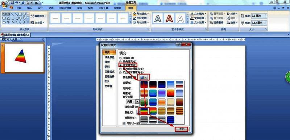The height and width of the screenshot is (140, 290).
Task: Apply the light gray WordArt style
Action: (180, 18)
